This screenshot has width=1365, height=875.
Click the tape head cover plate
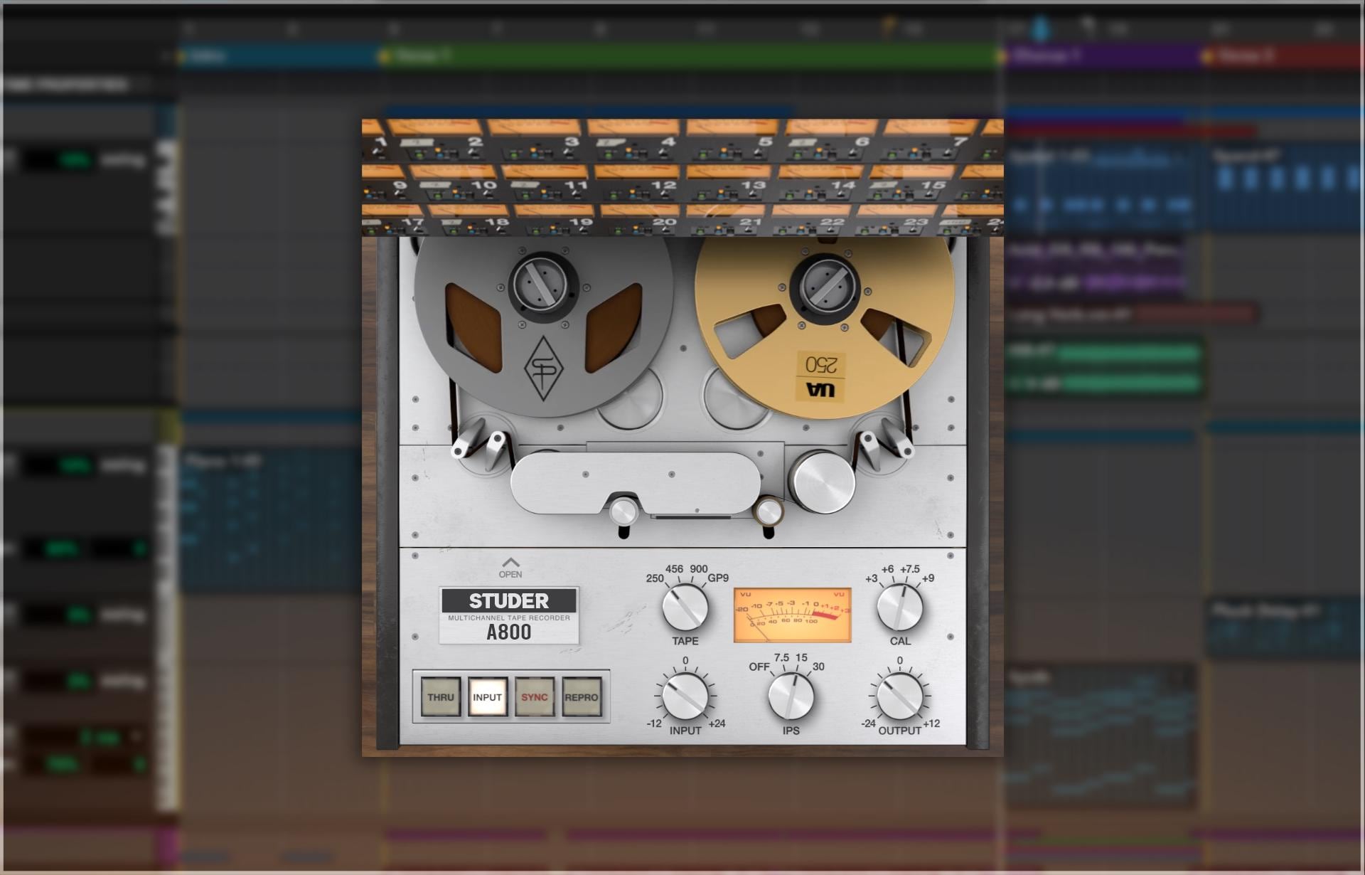pyautogui.click(x=636, y=482)
